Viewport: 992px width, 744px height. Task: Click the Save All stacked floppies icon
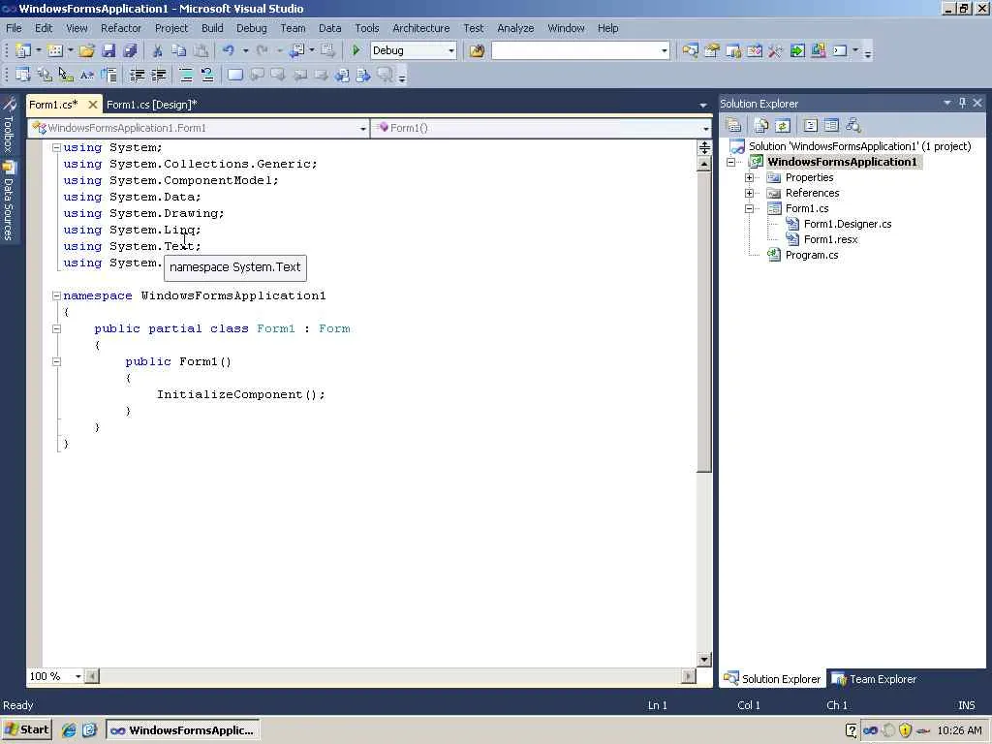point(130,50)
